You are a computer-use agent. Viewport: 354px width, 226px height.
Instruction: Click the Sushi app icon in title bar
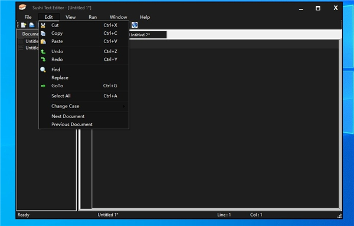click(x=22, y=8)
